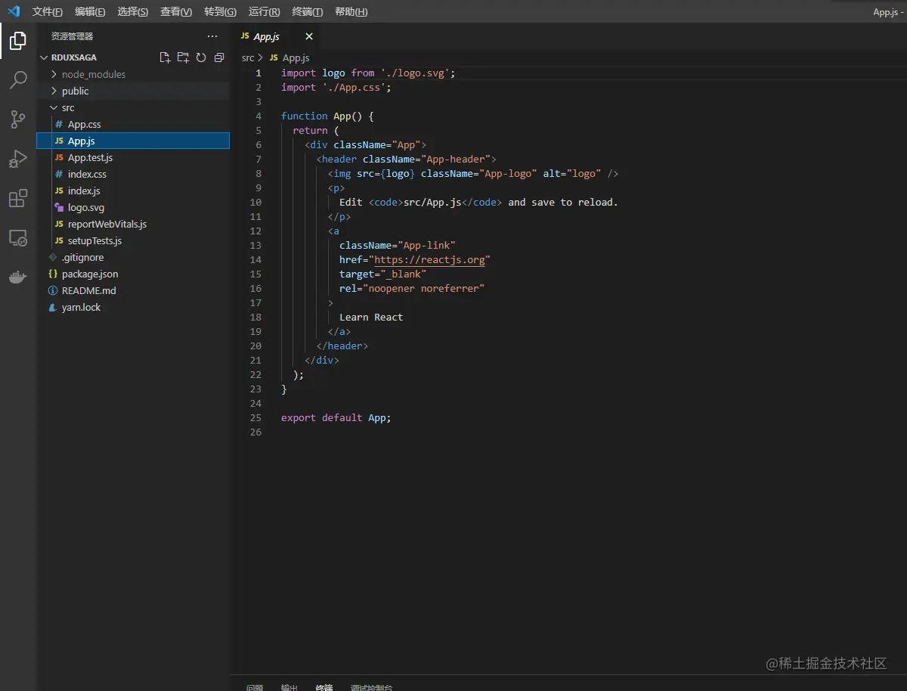Click the 资源管理器 panel title
Image resolution: width=907 pixels, height=691 pixels.
pos(72,36)
